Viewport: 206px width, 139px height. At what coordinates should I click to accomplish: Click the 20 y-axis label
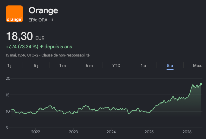(x=8, y=79)
